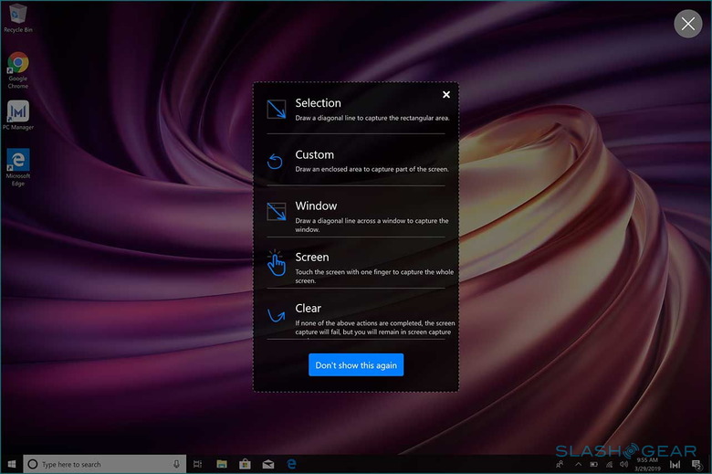Image resolution: width=712 pixels, height=474 pixels.
Task: Open Task View from the taskbar
Action: pyautogui.click(x=198, y=464)
